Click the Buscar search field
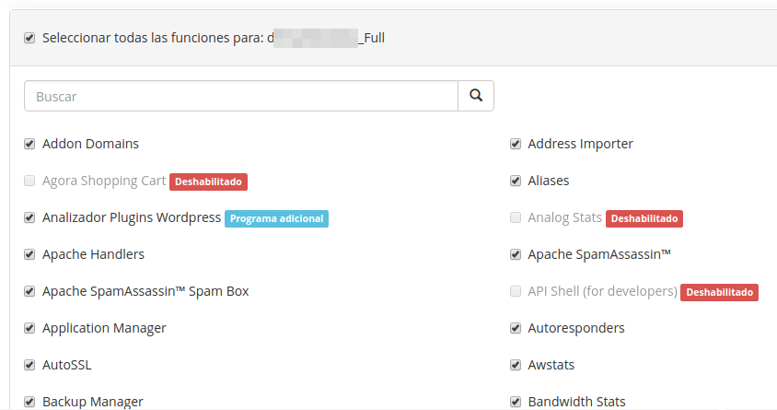 point(241,96)
